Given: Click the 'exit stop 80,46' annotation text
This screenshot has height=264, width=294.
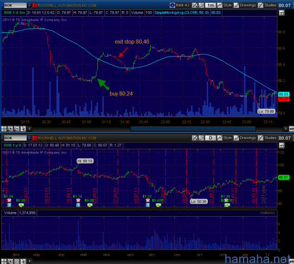Looking at the screenshot, I should [x=132, y=42].
